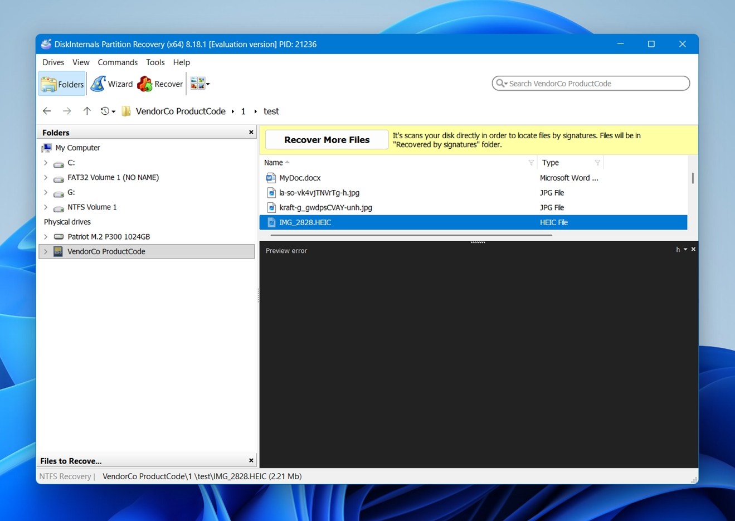This screenshot has width=735, height=521.
Task: Select the MyDoc.docx file
Action: point(300,178)
